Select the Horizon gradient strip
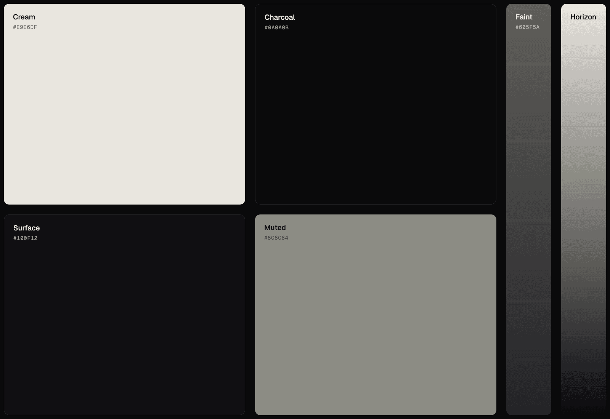 coord(584,209)
